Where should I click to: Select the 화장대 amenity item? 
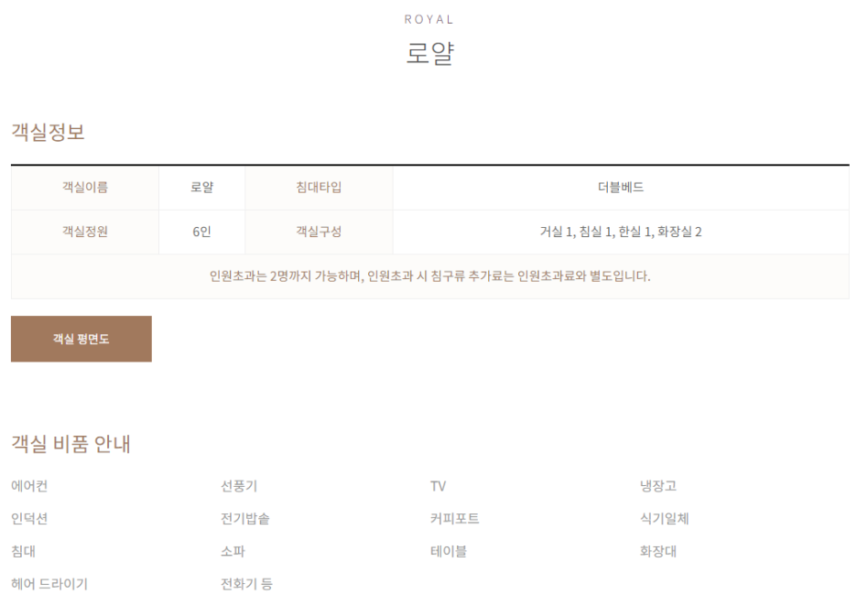(x=658, y=551)
